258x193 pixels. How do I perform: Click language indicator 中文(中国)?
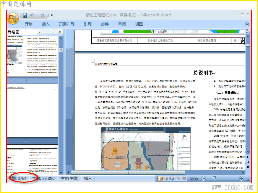click(x=69, y=179)
